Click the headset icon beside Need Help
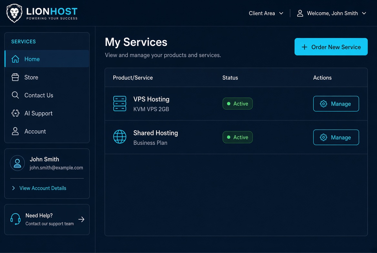377x253 pixels. [x=15, y=219]
